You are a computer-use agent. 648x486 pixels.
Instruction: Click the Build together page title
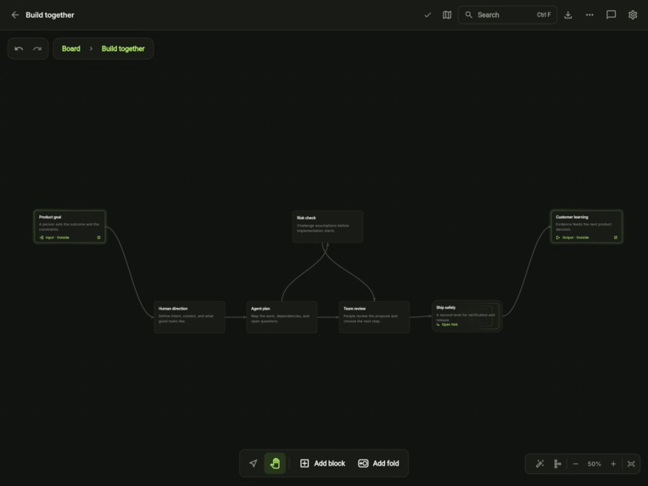coord(50,15)
